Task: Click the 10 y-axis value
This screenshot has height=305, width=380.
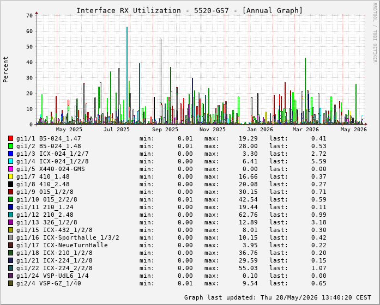Action: (x=29, y=109)
